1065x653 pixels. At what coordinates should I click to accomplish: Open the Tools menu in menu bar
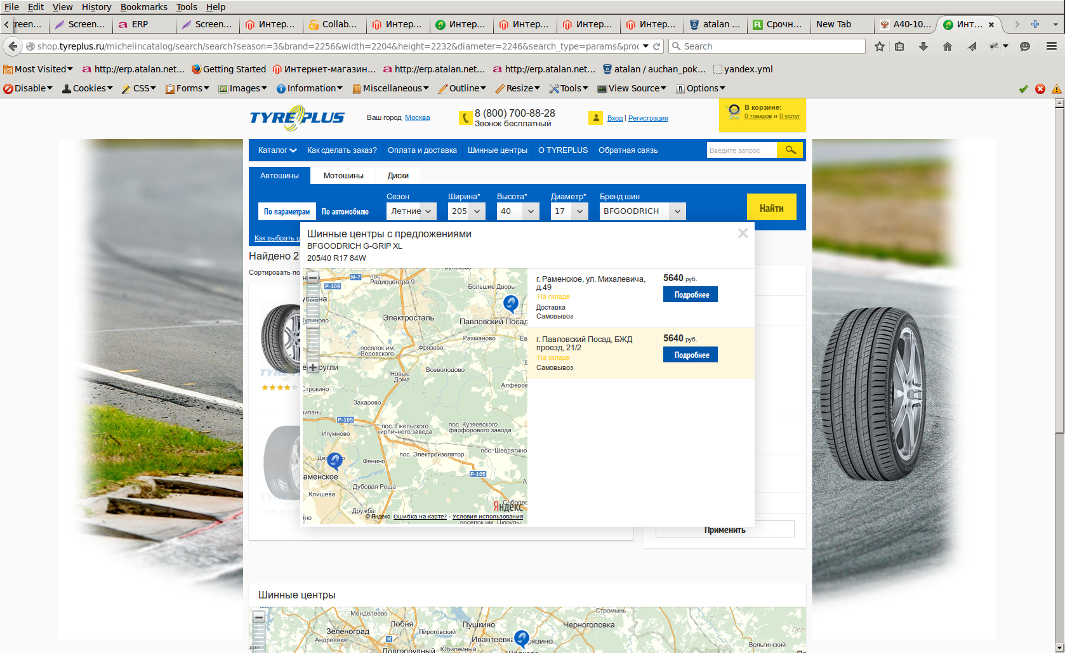187,7
